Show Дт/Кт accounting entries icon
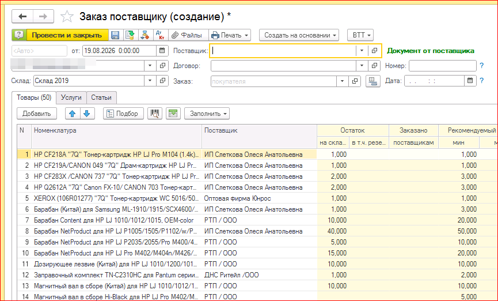The height and width of the screenshot is (301, 498). click(x=161, y=35)
